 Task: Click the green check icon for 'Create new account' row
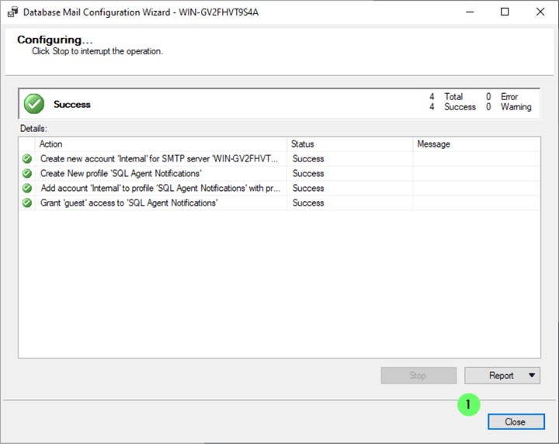(x=27, y=158)
